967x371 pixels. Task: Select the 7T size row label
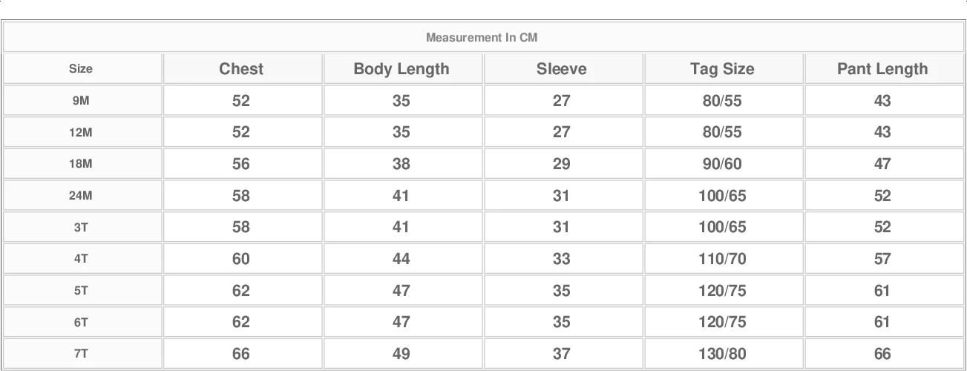[x=81, y=354]
